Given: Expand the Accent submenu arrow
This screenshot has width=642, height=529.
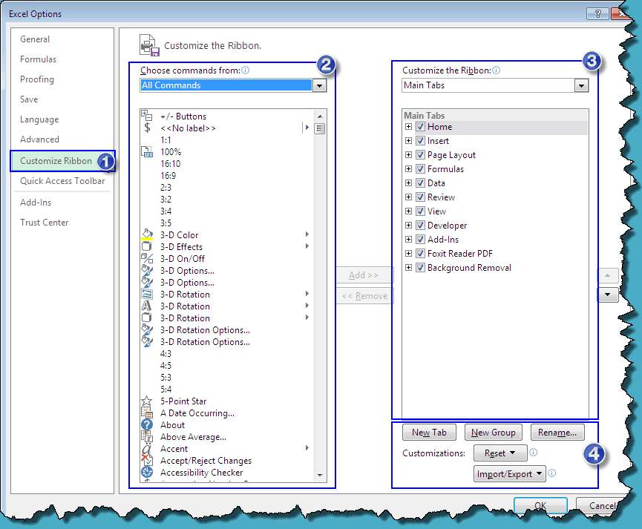Looking at the screenshot, I should tap(307, 448).
